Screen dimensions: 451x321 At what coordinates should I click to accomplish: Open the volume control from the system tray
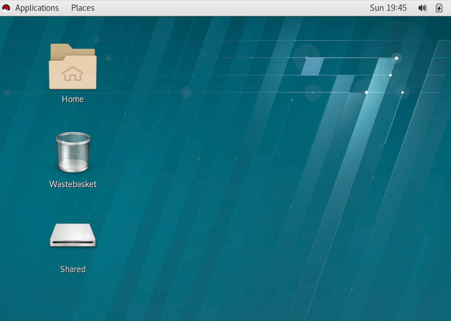pyautogui.click(x=422, y=8)
